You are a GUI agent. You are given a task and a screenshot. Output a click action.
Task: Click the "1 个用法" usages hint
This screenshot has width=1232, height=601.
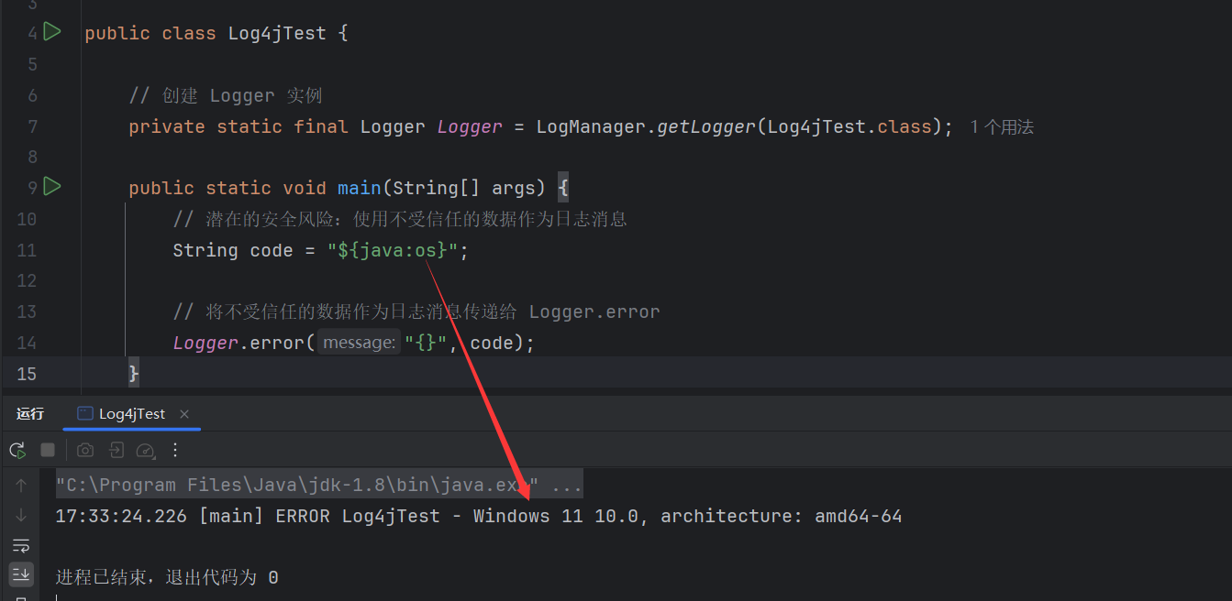[x=1002, y=127]
